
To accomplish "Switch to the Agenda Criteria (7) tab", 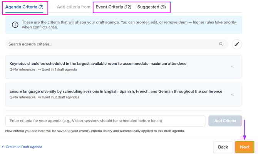I will coord(24,7).
